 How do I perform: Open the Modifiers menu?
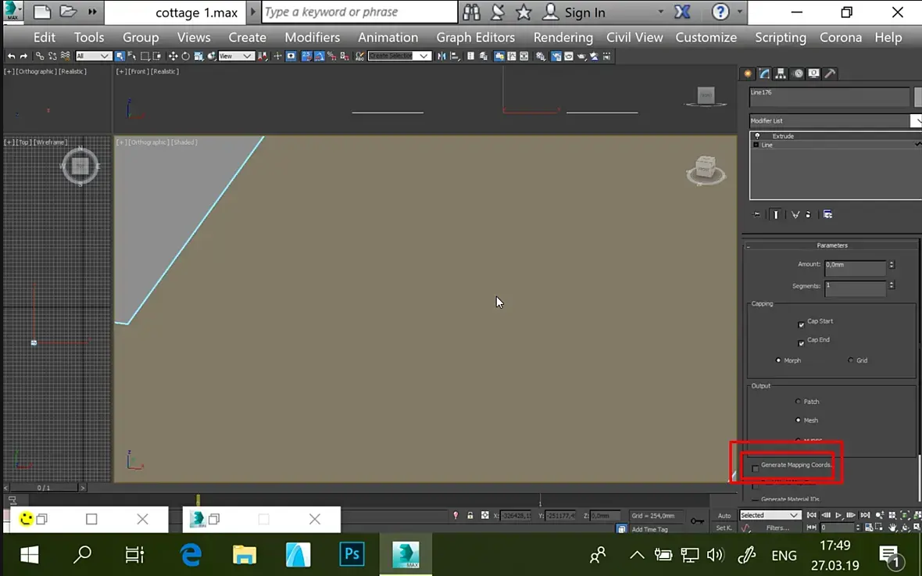coord(313,37)
